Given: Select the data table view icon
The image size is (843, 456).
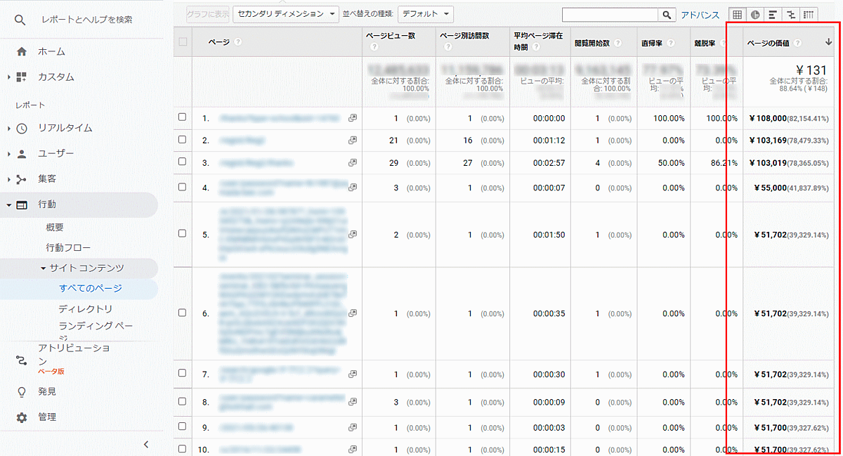Looking at the screenshot, I should coord(737,14).
